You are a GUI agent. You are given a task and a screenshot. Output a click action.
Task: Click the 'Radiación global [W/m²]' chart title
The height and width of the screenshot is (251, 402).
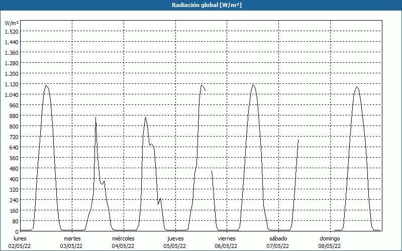[207, 5]
